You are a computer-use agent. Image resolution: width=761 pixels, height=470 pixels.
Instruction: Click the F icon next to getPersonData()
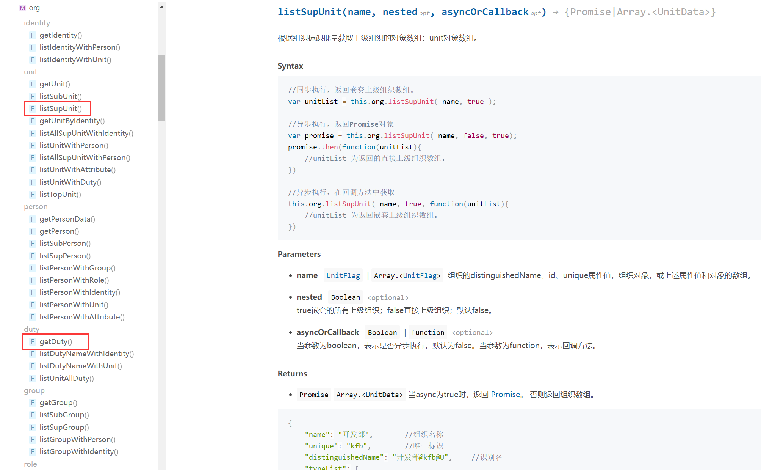coord(33,219)
